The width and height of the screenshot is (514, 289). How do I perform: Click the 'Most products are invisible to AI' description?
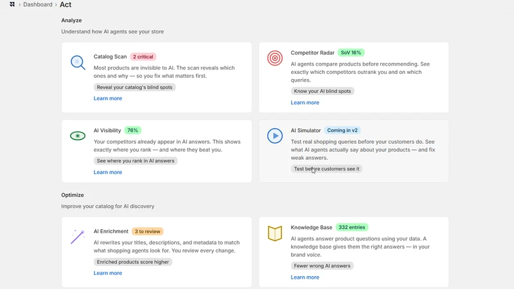point(164,72)
